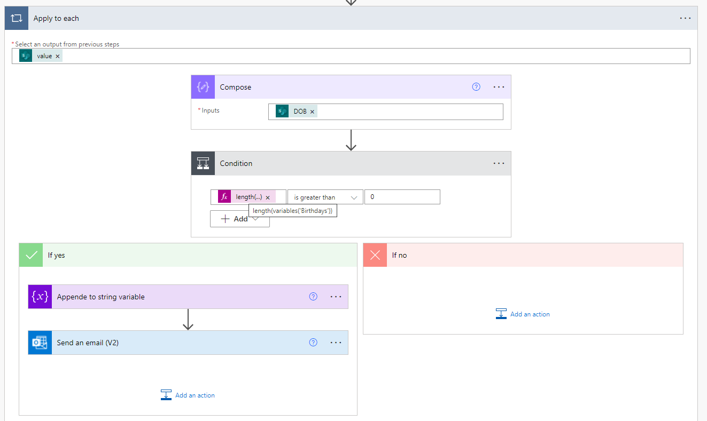Open the Apply to each ellipsis menu

[686, 18]
